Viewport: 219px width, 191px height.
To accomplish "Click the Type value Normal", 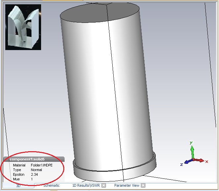I will (36, 170).
